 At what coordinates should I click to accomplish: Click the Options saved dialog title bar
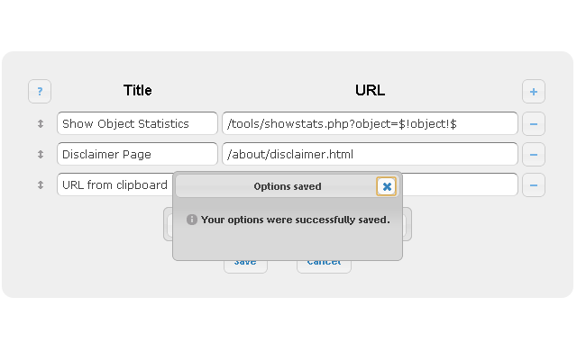pyautogui.click(x=276, y=186)
